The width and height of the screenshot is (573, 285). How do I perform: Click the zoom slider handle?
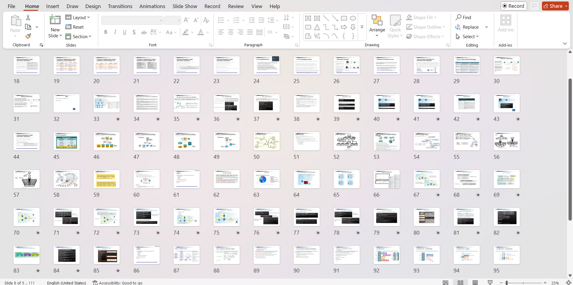tap(506, 283)
